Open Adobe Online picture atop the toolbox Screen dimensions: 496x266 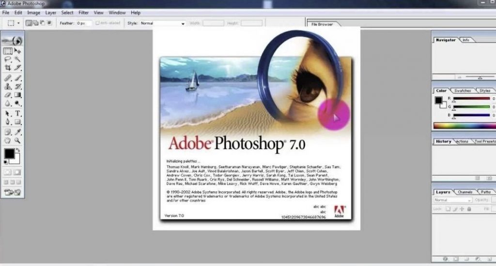tap(12, 41)
